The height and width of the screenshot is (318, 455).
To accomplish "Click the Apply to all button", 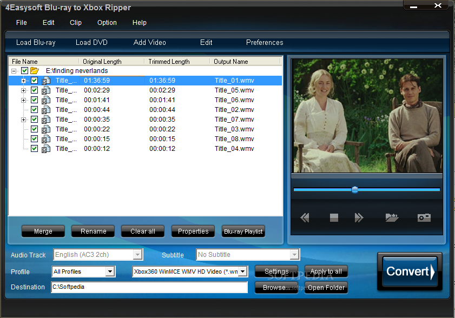I will (326, 271).
